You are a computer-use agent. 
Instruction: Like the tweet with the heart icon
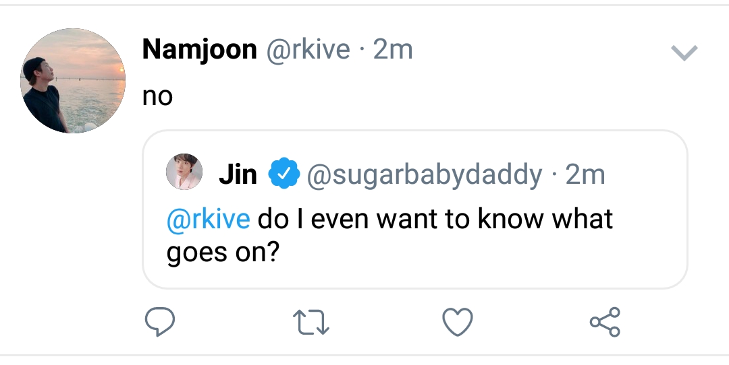click(x=457, y=322)
